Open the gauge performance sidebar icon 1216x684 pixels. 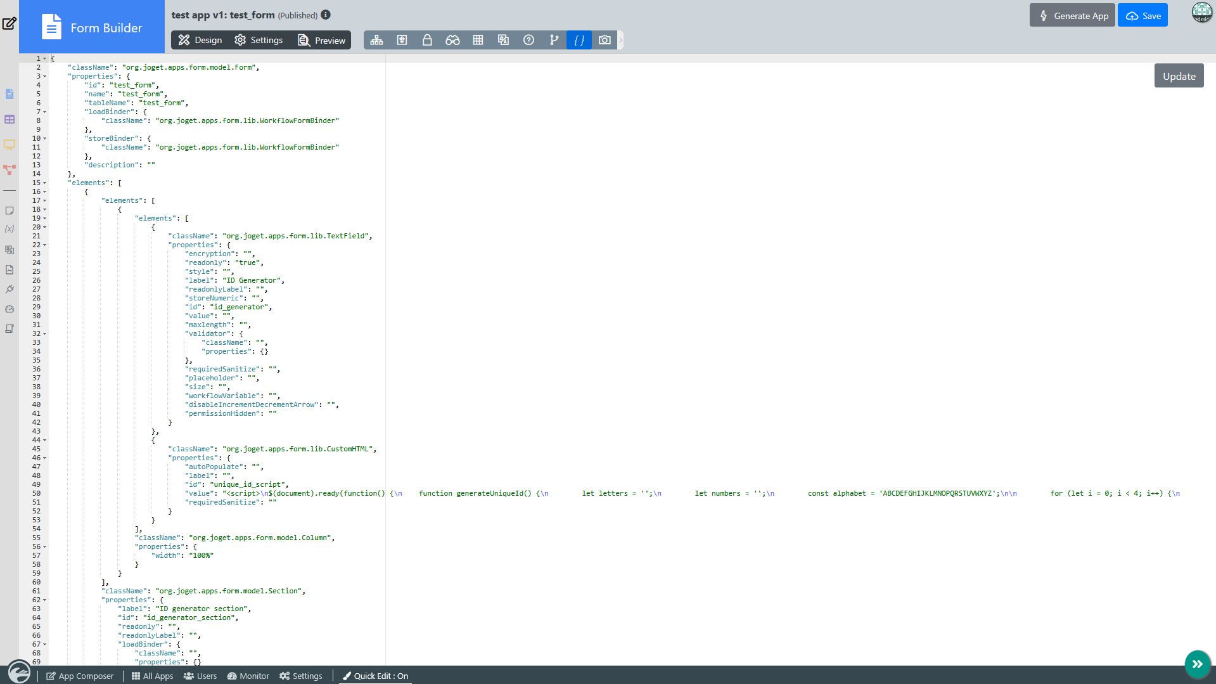(10, 309)
